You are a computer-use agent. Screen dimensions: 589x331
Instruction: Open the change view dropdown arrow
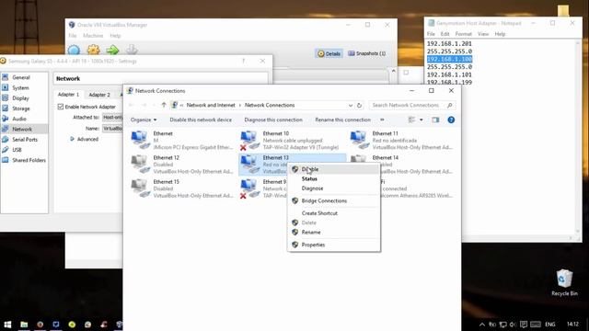point(422,120)
